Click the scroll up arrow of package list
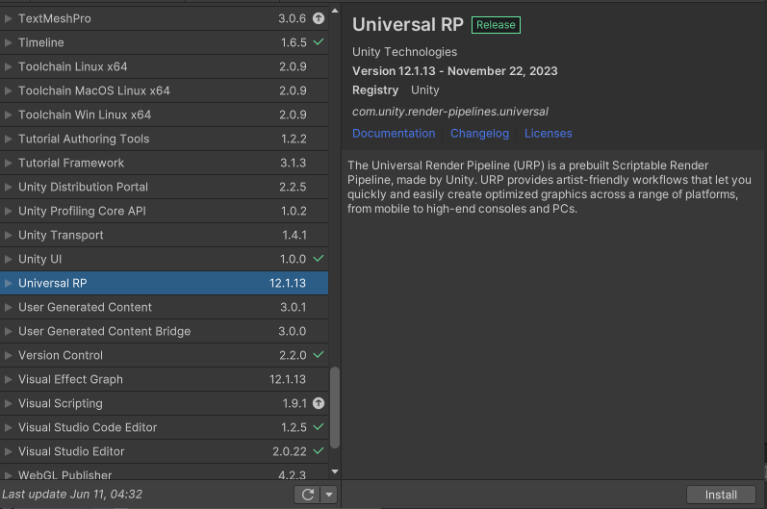The height and width of the screenshot is (509, 767). pos(335,11)
